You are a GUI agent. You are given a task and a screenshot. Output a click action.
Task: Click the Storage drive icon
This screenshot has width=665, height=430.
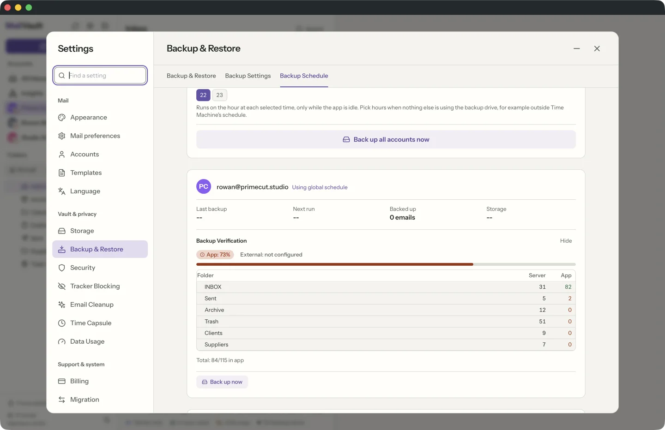62,231
